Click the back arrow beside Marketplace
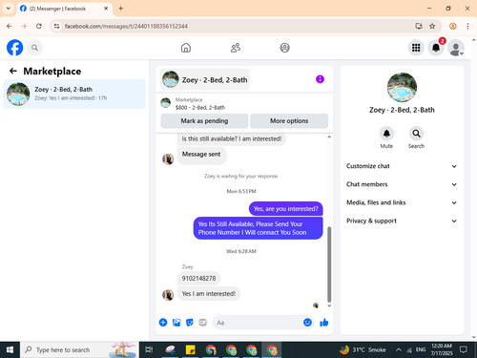 click(13, 71)
